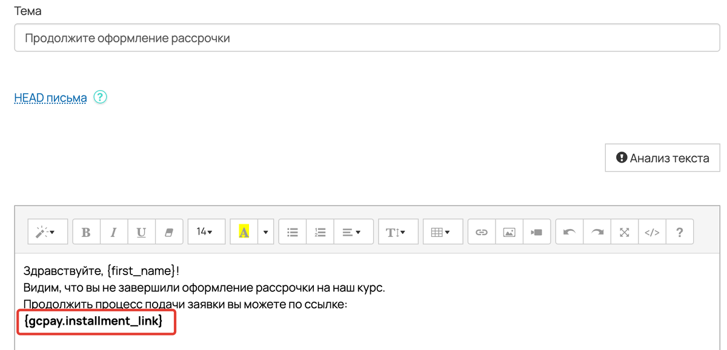The height and width of the screenshot is (350, 727).
Task: Show help tooltip next to HEAD письма
Action: click(101, 97)
